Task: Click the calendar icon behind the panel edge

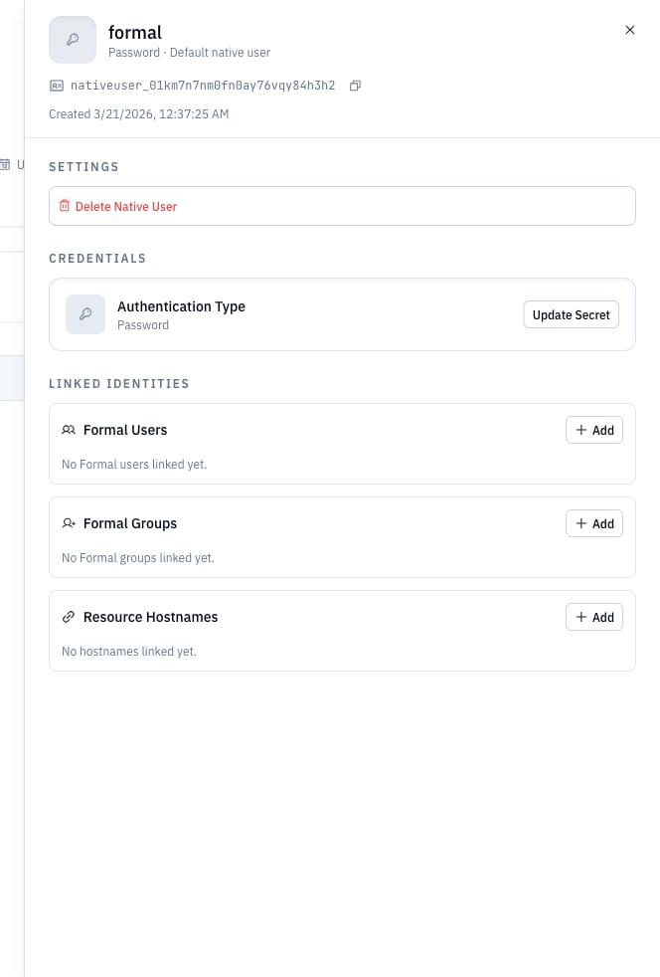Action: tap(6, 164)
